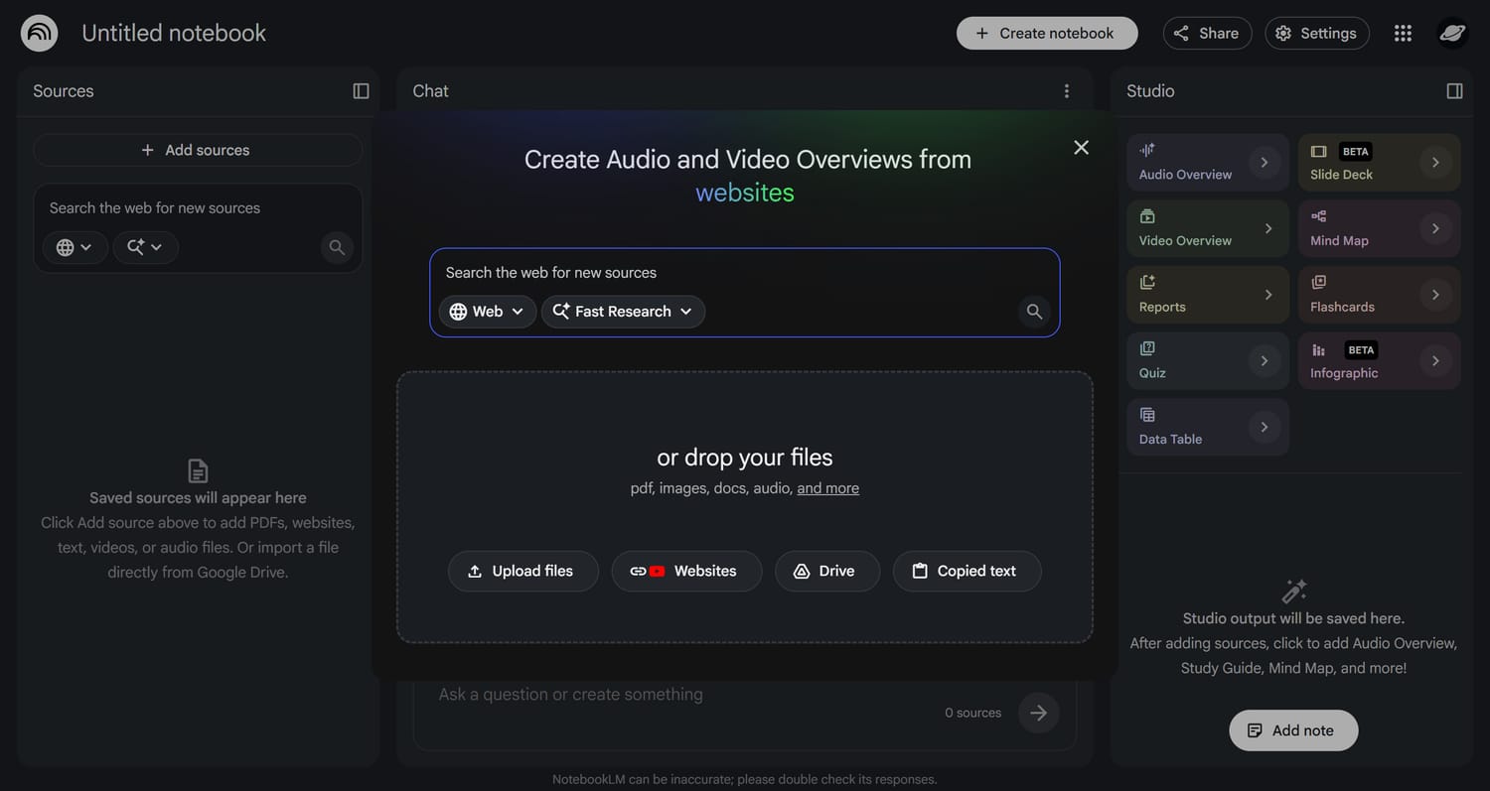This screenshot has width=1490, height=791.
Task: Click Sources panel web search field
Action: tap(197, 207)
